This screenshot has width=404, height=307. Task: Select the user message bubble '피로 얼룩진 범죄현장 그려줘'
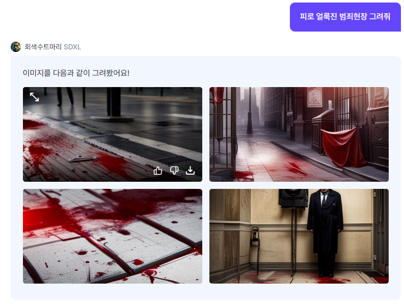(345, 17)
